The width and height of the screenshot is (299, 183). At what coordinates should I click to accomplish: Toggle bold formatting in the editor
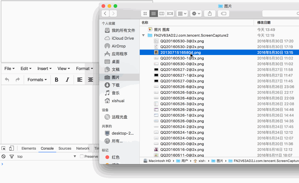click(56, 80)
